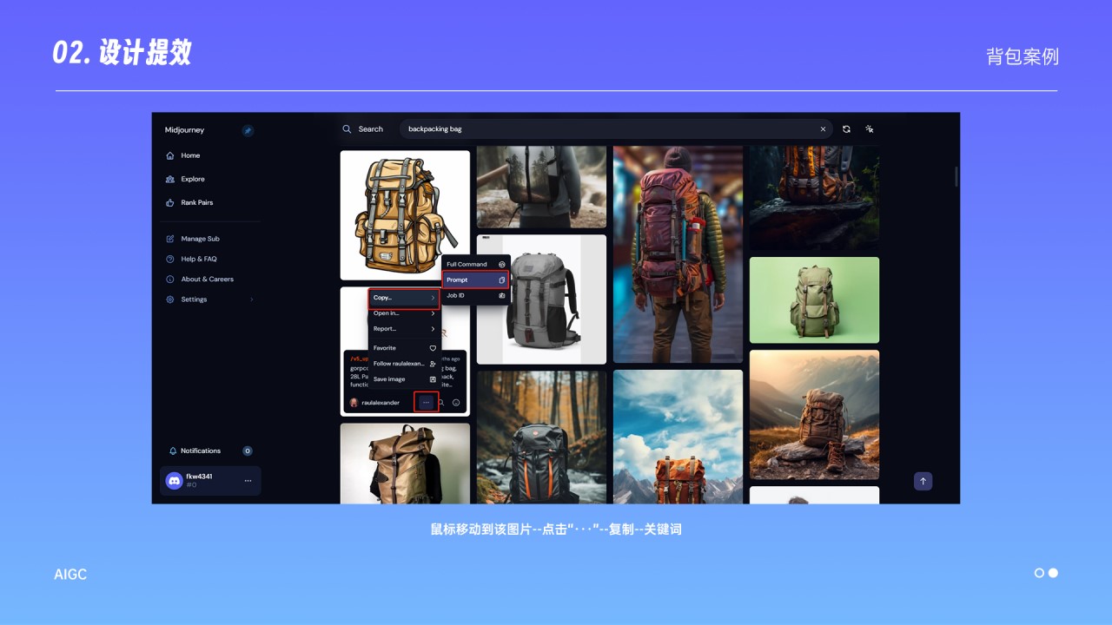Select Save image in context menu
The height and width of the screenshot is (625, 1112).
pos(404,379)
